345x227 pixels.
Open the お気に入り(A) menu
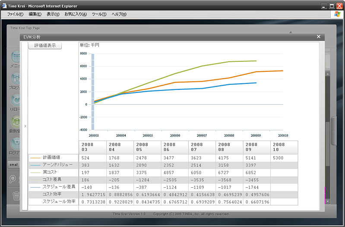tap(76, 14)
